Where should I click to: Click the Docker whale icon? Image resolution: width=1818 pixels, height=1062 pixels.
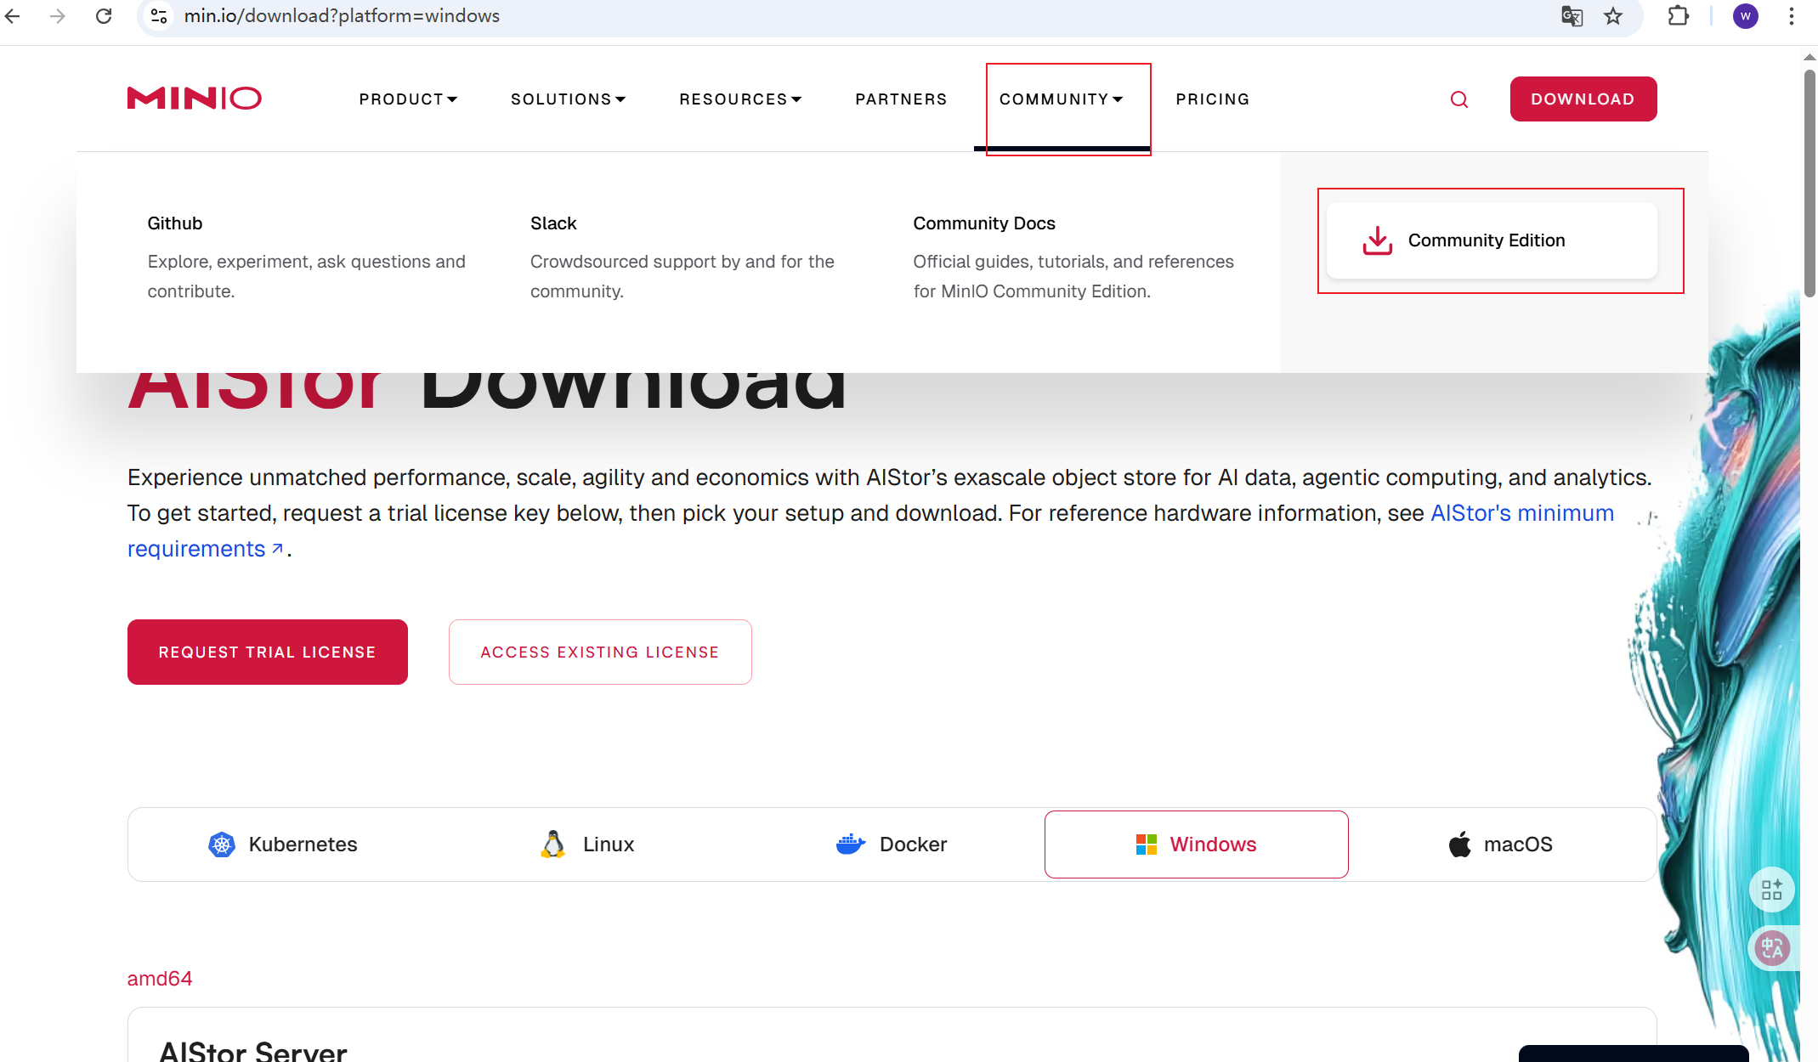click(x=851, y=845)
